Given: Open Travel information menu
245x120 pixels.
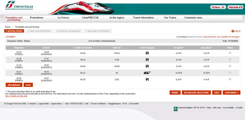Looking at the screenshot, I should pos(143,18).
